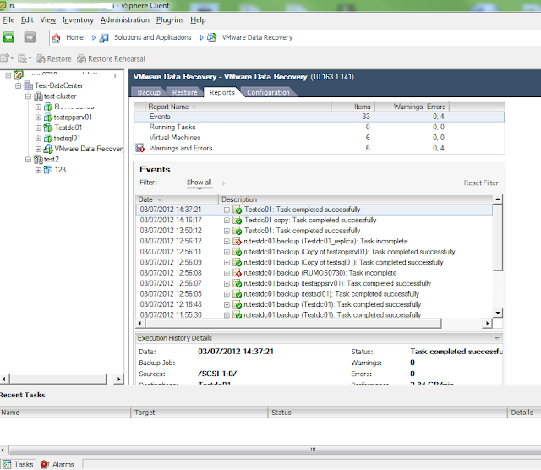Expand the testsql01 tree node
Screen dimensions: 541x470
pyautogui.click(x=38, y=139)
